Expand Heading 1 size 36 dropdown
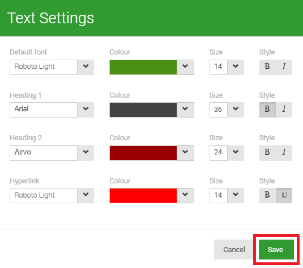 pyautogui.click(x=236, y=110)
